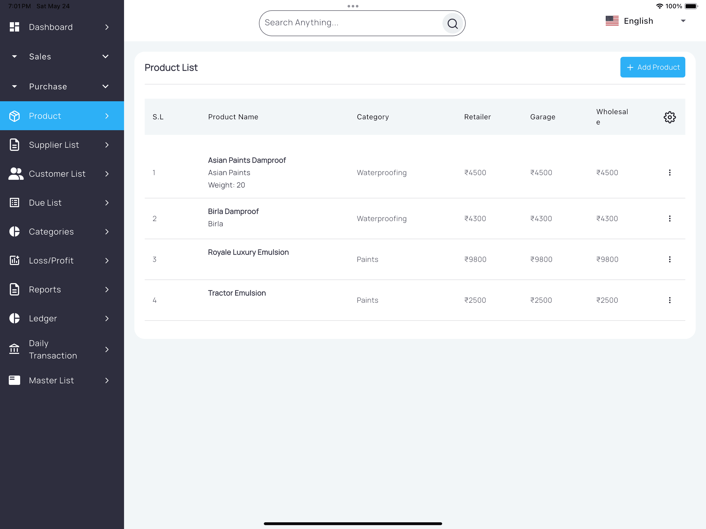This screenshot has height=529, width=706.
Task: Open options menu for Birla Damproof
Action: pyautogui.click(x=669, y=219)
